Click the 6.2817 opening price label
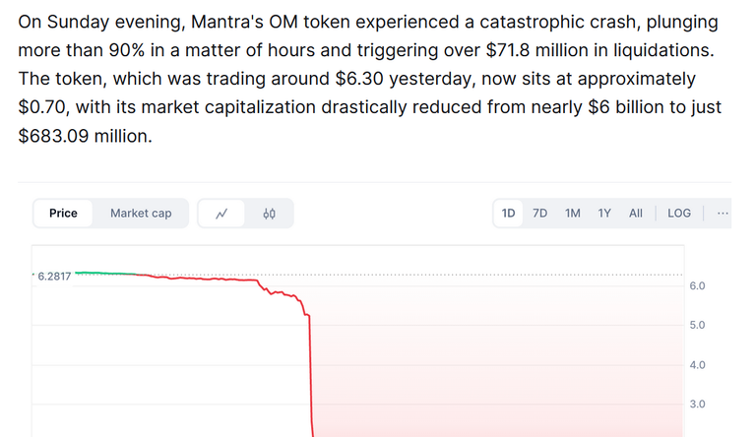The image size is (756, 437). 54,277
